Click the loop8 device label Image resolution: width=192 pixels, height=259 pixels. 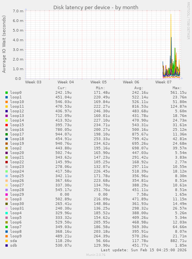[16, 232]
